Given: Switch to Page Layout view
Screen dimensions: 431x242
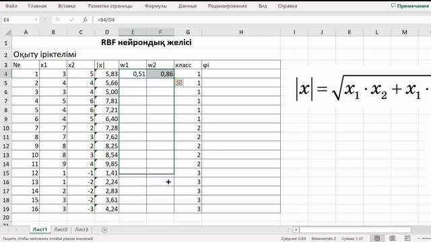Looking at the screenshot, I should [x=392, y=239].
